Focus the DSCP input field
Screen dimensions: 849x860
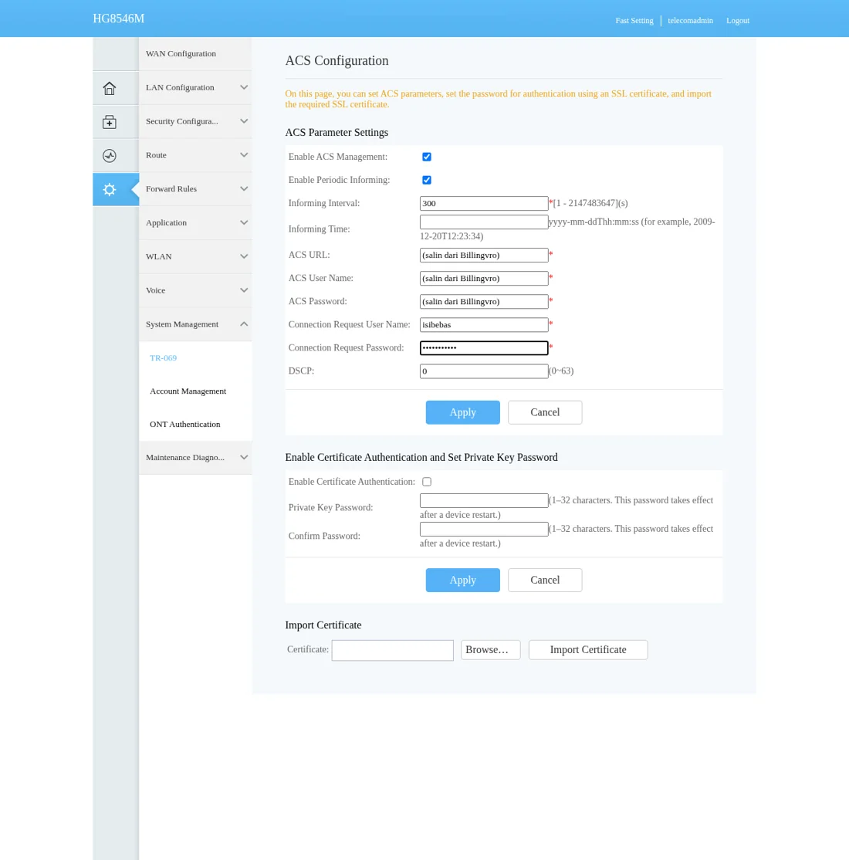click(x=484, y=371)
